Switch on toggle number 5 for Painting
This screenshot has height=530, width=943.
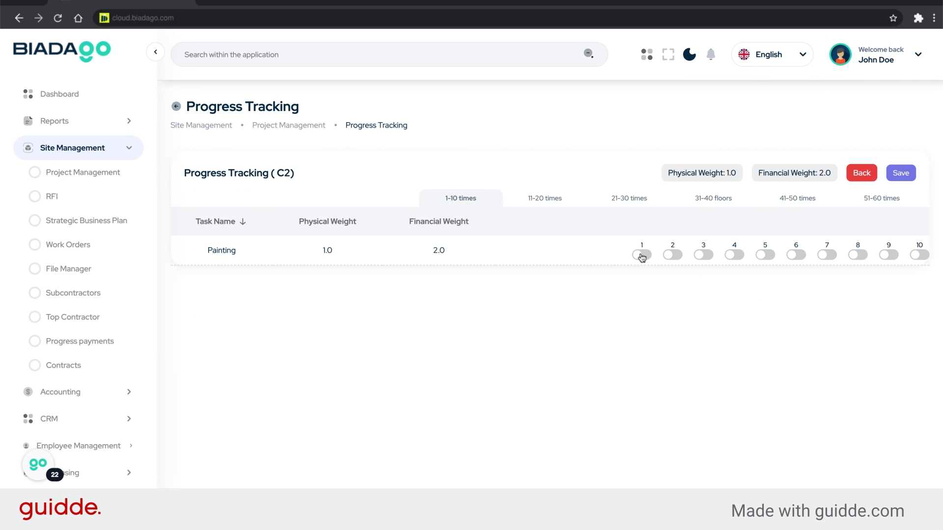pos(765,255)
